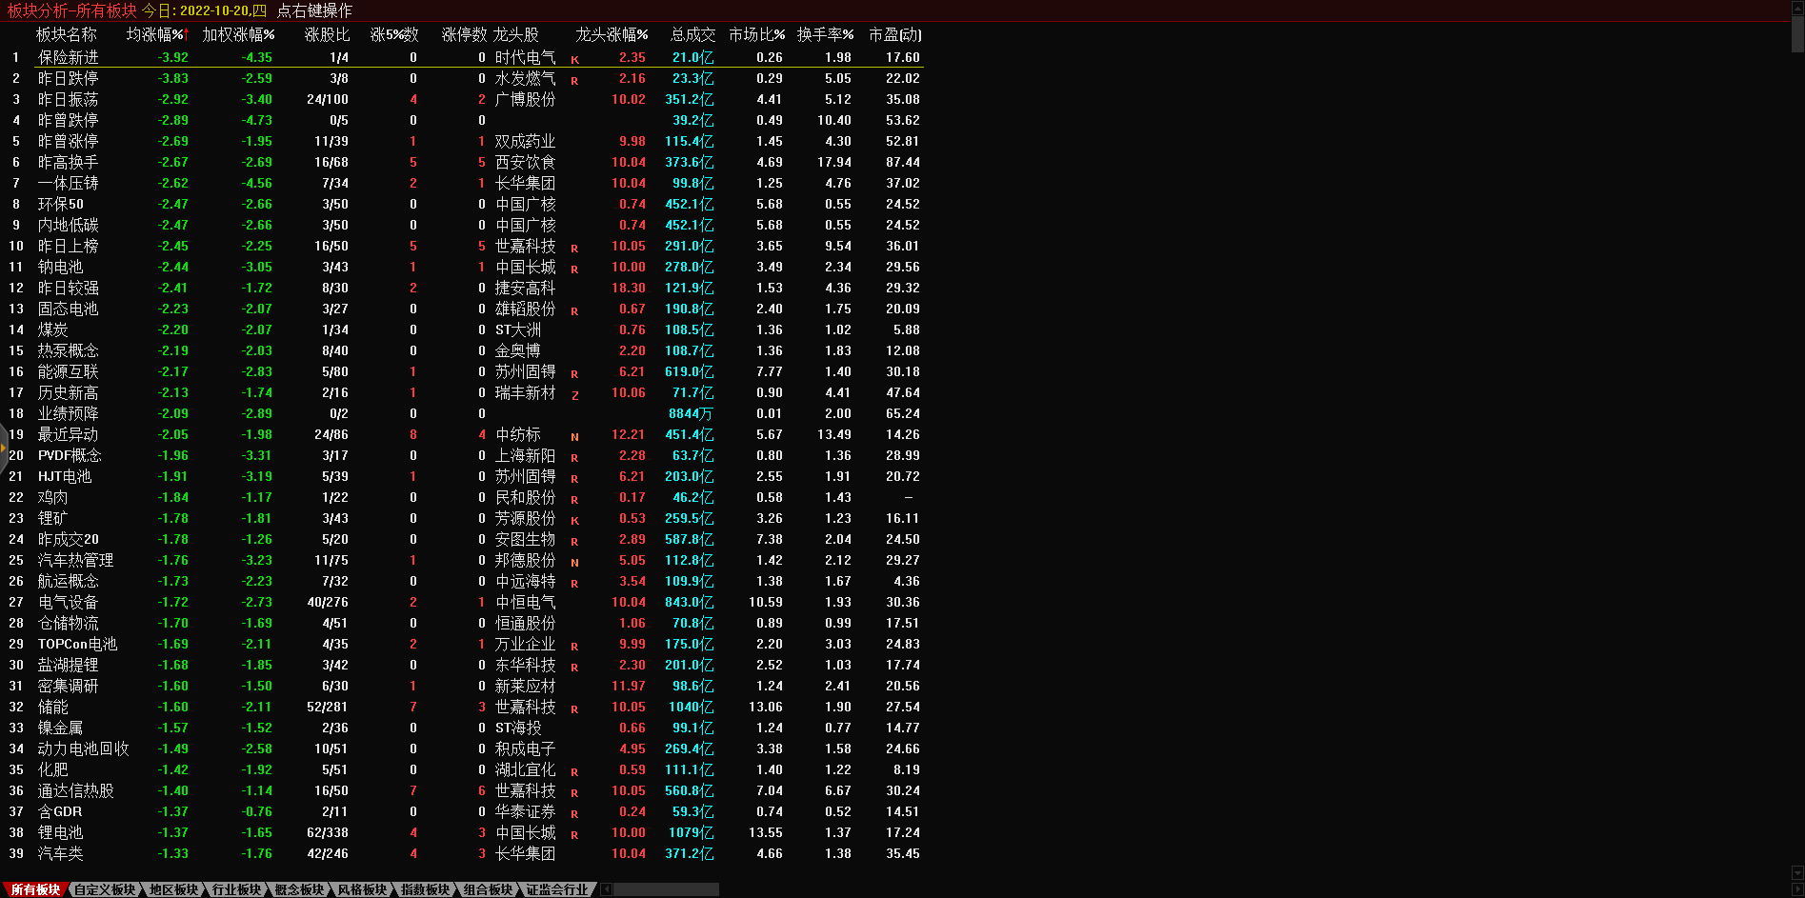The image size is (1805, 898).
Task: Open the 自定义板块 tab
Action: (105, 889)
